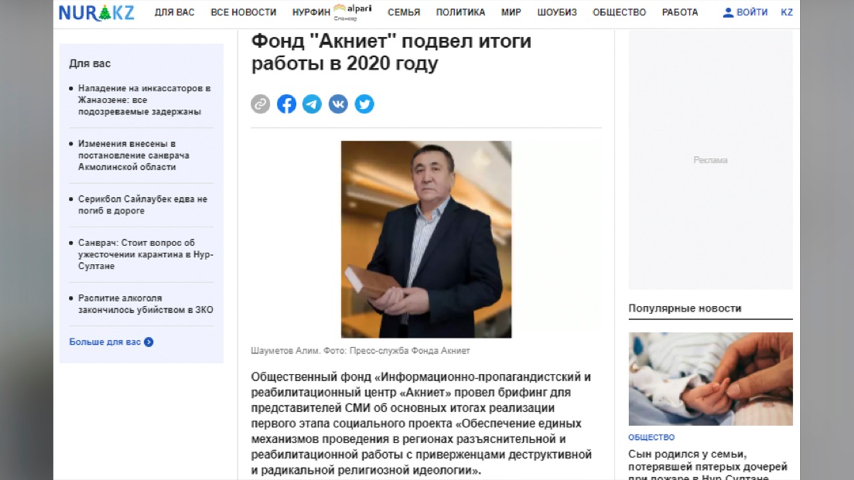The height and width of the screenshot is (480, 854).
Task: Share the article on Twitter
Action: 364,104
